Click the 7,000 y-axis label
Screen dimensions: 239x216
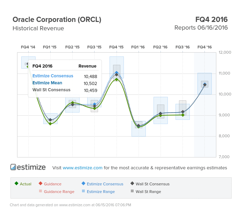tap(224, 157)
